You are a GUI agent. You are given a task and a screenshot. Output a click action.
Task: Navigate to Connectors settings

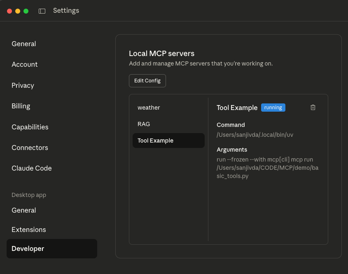tap(30, 148)
